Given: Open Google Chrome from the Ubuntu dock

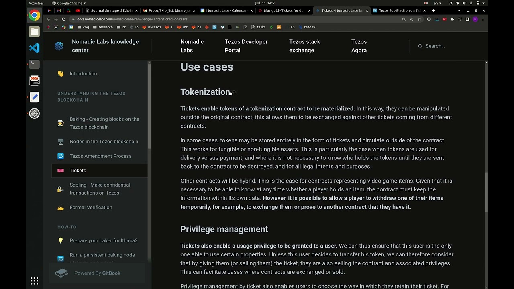Looking at the screenshot, I should pyautogui.click(x=35, y=16).
